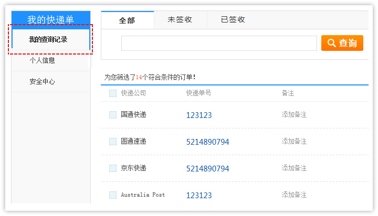The width and height of the screenshot is (378, 216).
Task: Switch to the 全部 tab
Action: click(127, 20)
